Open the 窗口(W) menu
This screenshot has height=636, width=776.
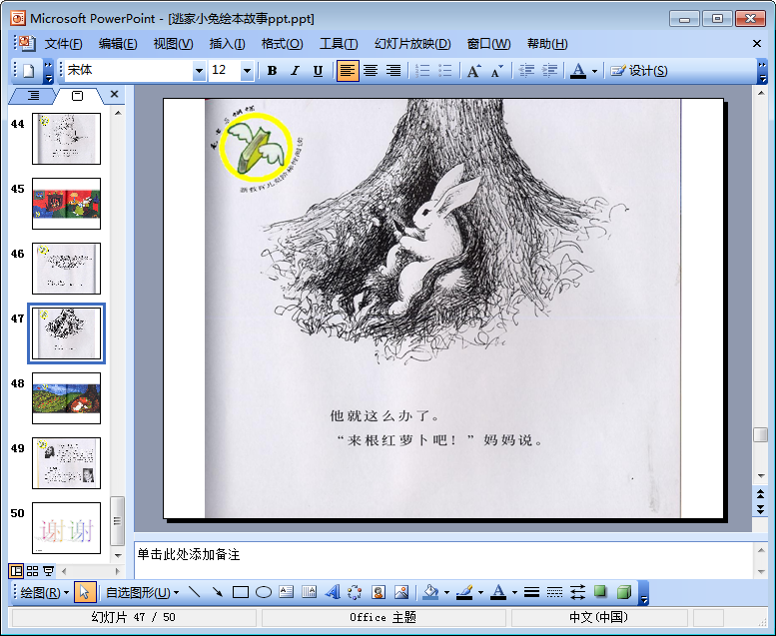click(x=488, y=44)
